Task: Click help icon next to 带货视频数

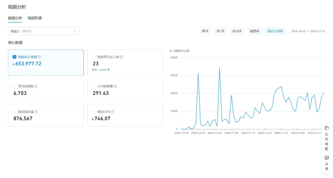Action: click(36, 86)
